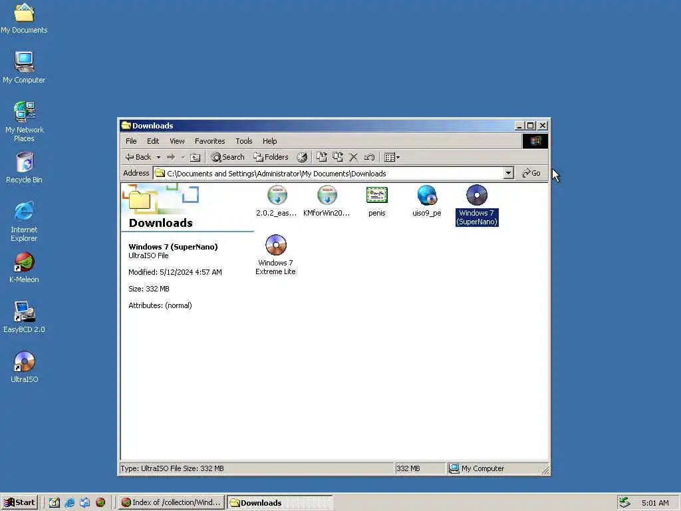Viewport: 681px width, 511px height.
Task: Select the image file next to uiso9_pe
Action: pyautogui.click(x=376, y=201)
